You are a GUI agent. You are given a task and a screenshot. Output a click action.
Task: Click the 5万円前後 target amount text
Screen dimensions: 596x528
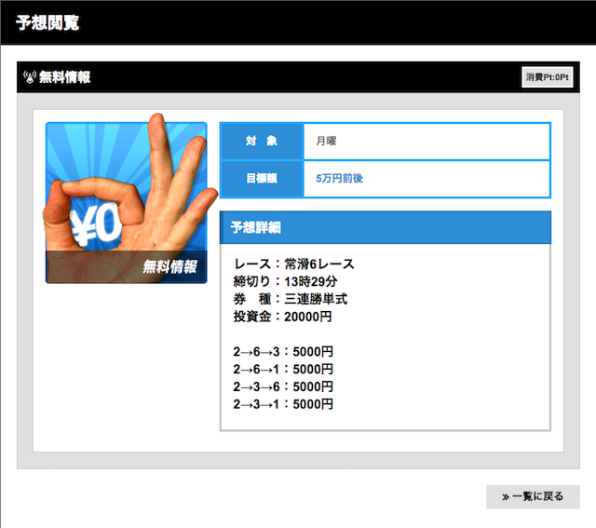339,178
